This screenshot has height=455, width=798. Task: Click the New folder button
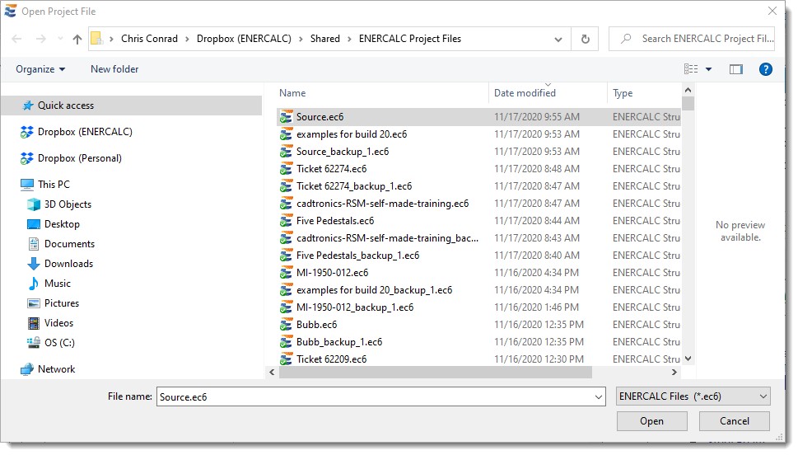pos(114,69)
